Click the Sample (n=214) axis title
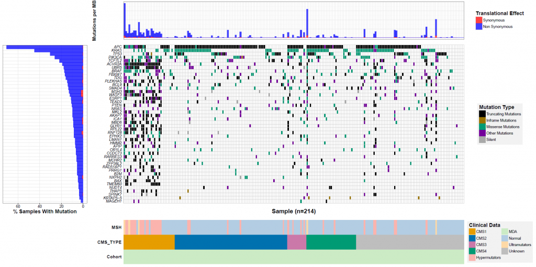The image size is (536, 267). pos(294,212)
